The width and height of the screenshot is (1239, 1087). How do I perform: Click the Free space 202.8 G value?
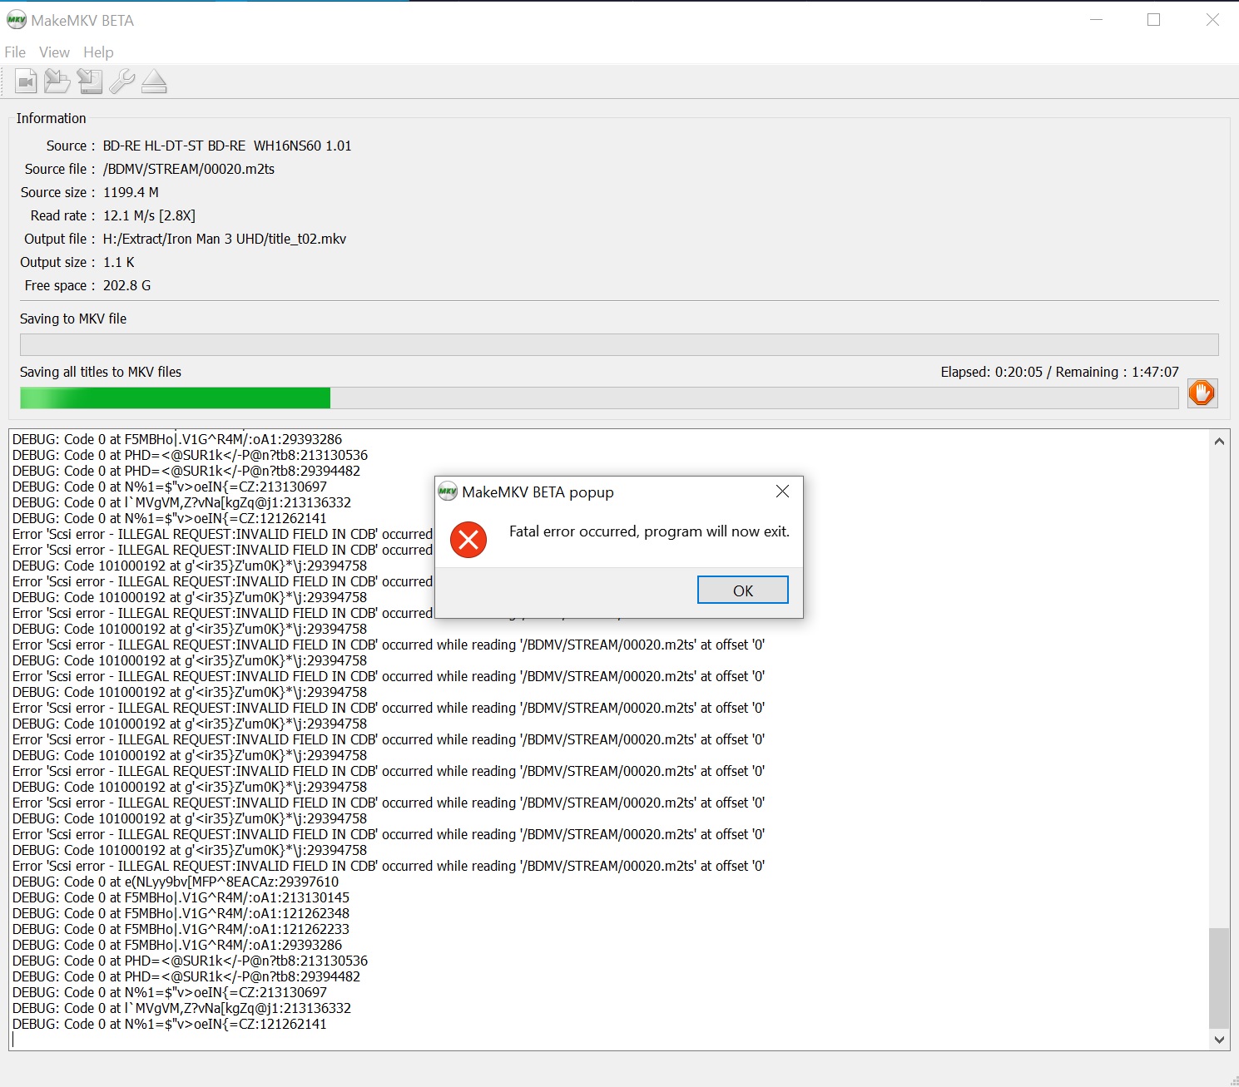tap(127, 285)
